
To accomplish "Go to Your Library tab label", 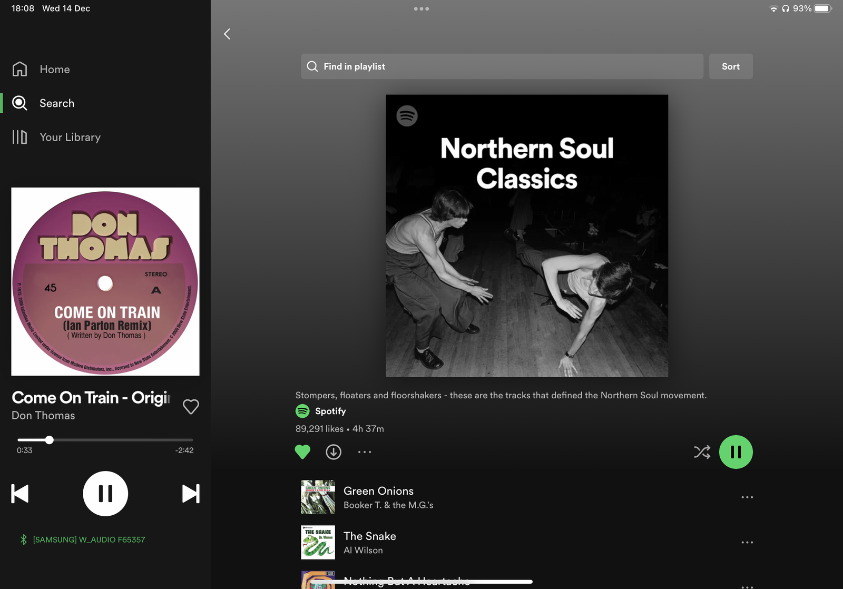I will (x=70, y=137).
